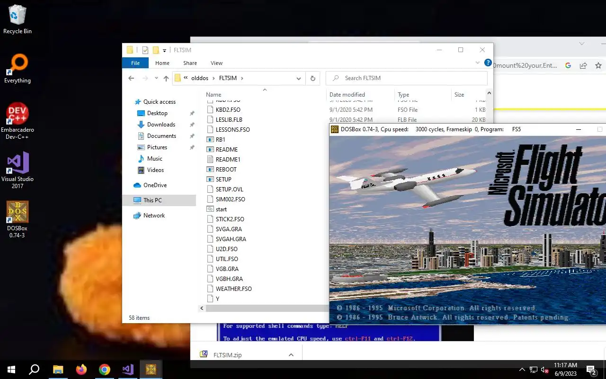Select the README file
Image resolution: width=606 pixels, height=379 pixels.
pos(227,150)
